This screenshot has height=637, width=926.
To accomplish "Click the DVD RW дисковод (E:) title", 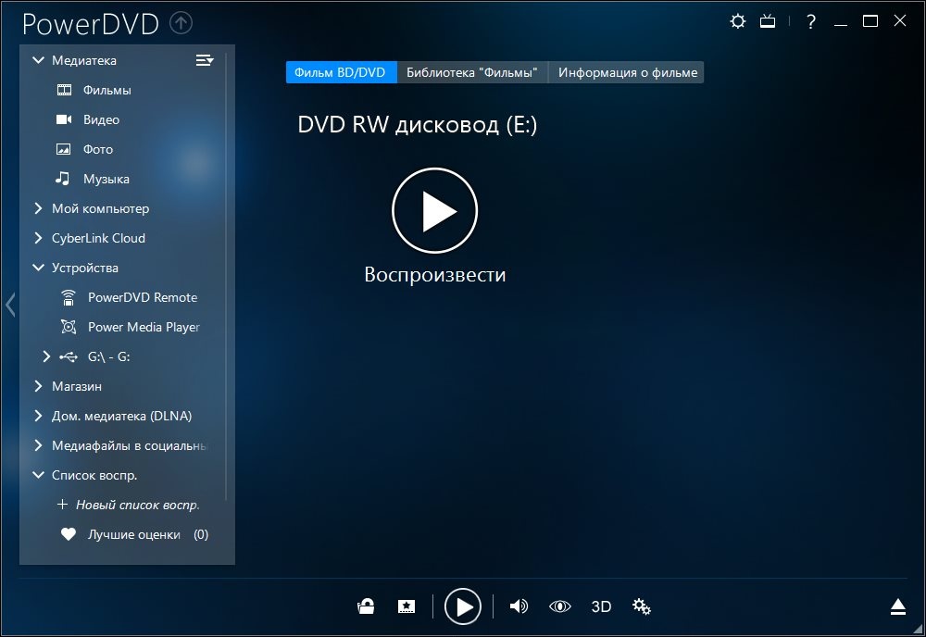I will coord(418,125).
